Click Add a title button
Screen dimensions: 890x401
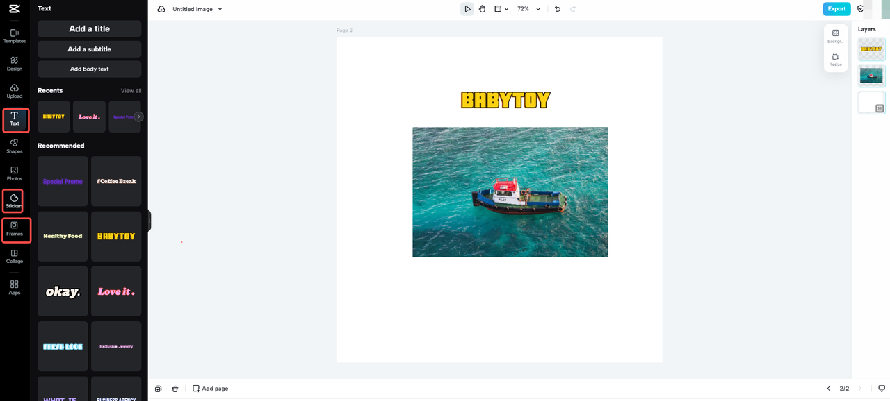click(x=89, y=28)
